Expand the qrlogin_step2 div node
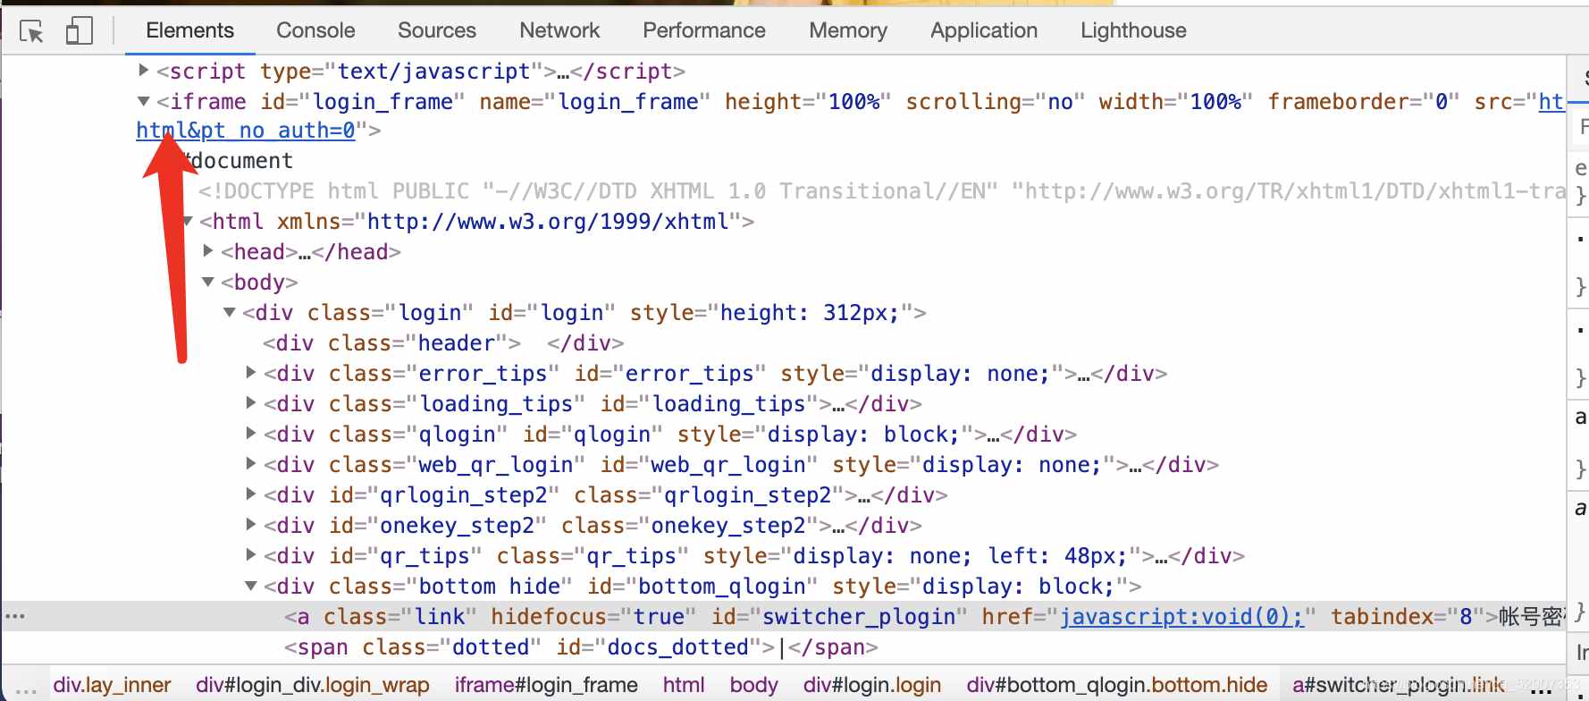 251,494
